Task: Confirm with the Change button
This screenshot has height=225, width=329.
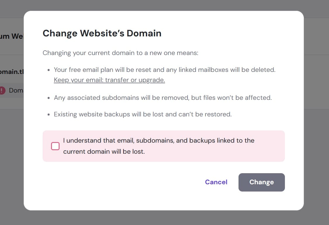Action: click(x=261, y=182)
